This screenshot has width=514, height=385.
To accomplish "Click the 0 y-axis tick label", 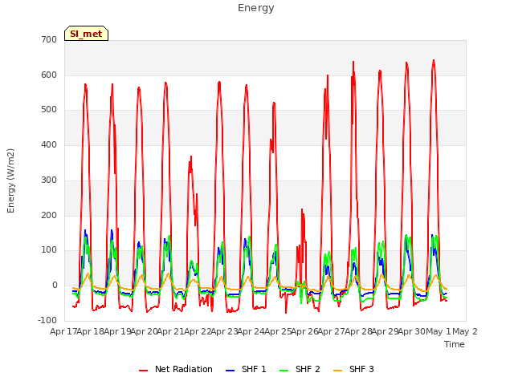I will pyautogui.click(x=55, y=286).
